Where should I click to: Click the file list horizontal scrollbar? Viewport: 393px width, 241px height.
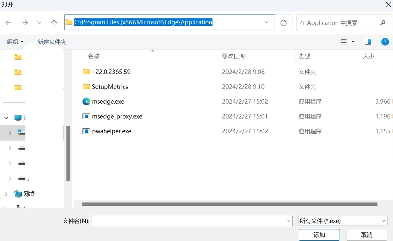[x=229, y=204]
